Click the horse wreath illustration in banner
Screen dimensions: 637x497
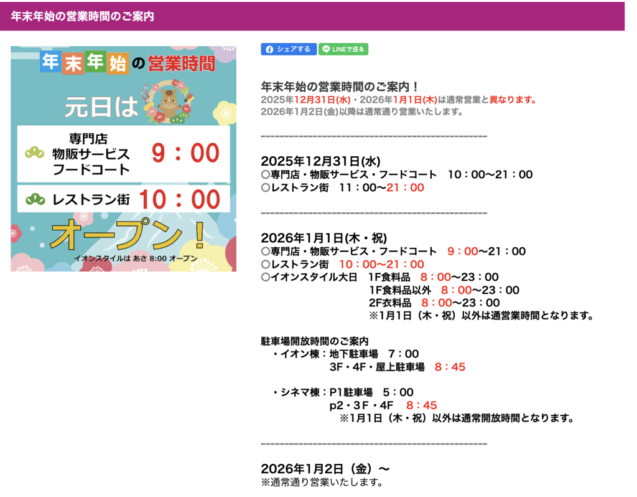coord(167,101)
